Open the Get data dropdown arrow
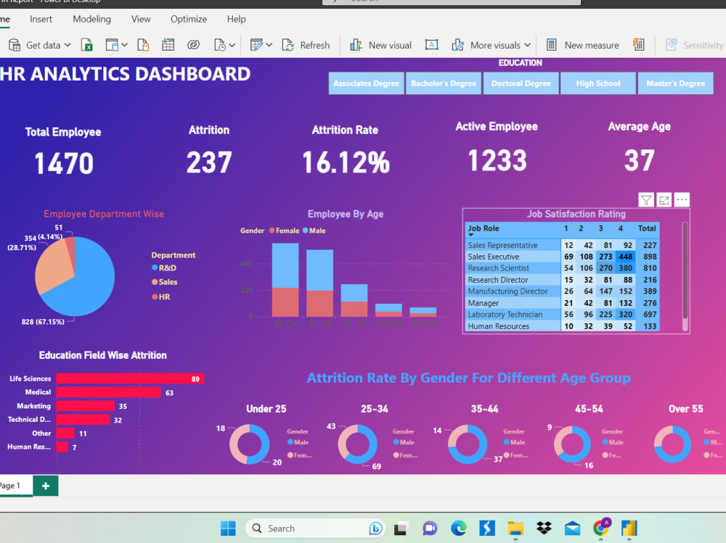The width and height of the screenshot is (726, 543). [x=67, y=44]
